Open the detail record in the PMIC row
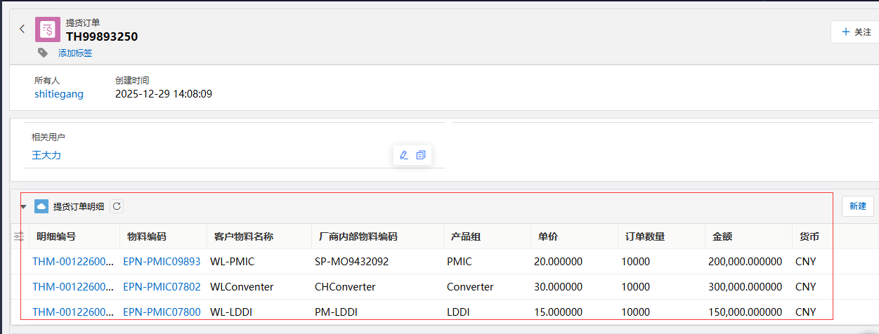Image resolution: width=879 pixels, height=334 pixels. tap(73, 262)
